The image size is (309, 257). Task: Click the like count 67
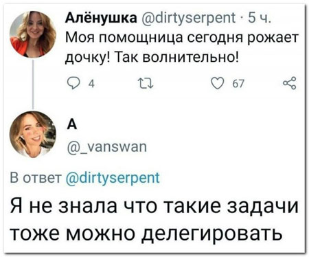tap(238, 84)
